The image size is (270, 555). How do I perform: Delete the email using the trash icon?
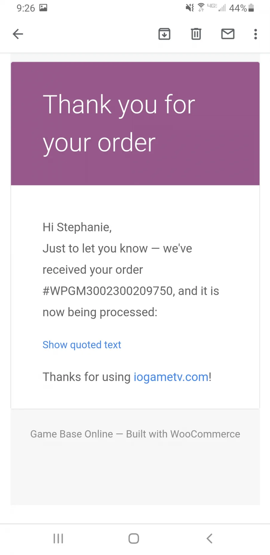pos(196,34)
